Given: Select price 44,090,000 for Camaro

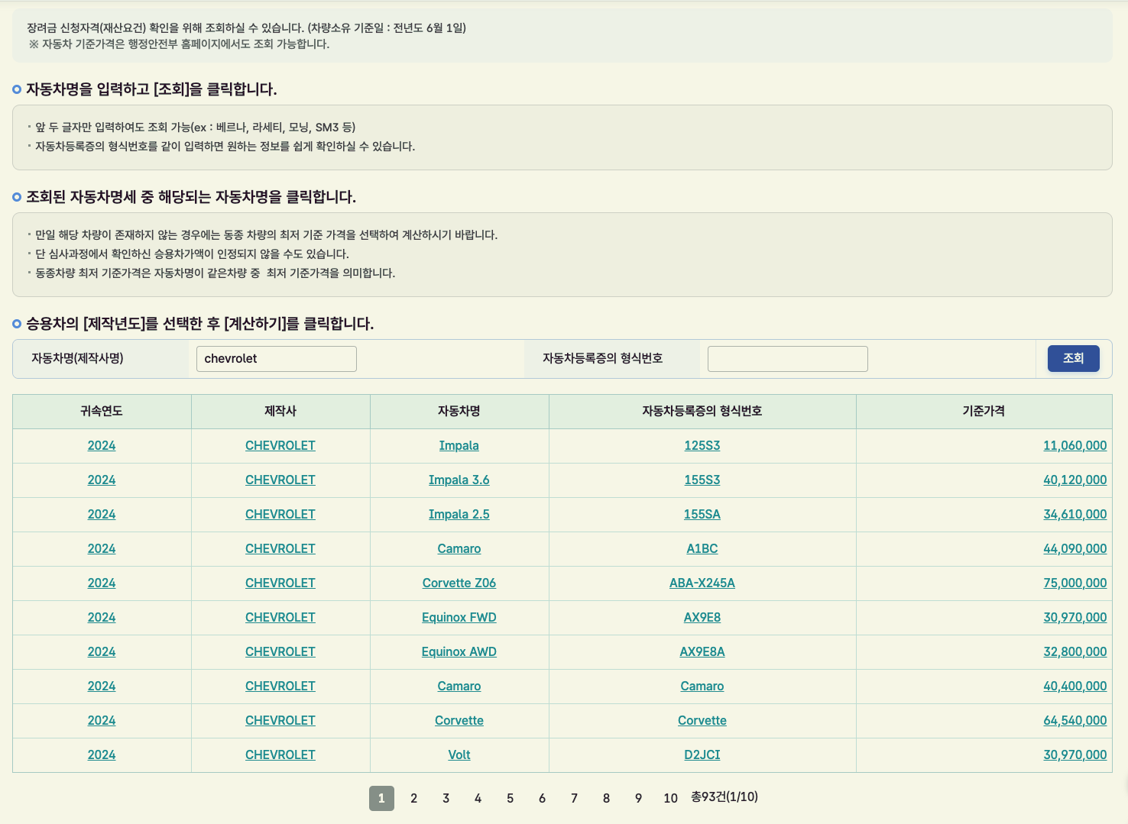Looking at the screenshot, I should click(1075, 548).
